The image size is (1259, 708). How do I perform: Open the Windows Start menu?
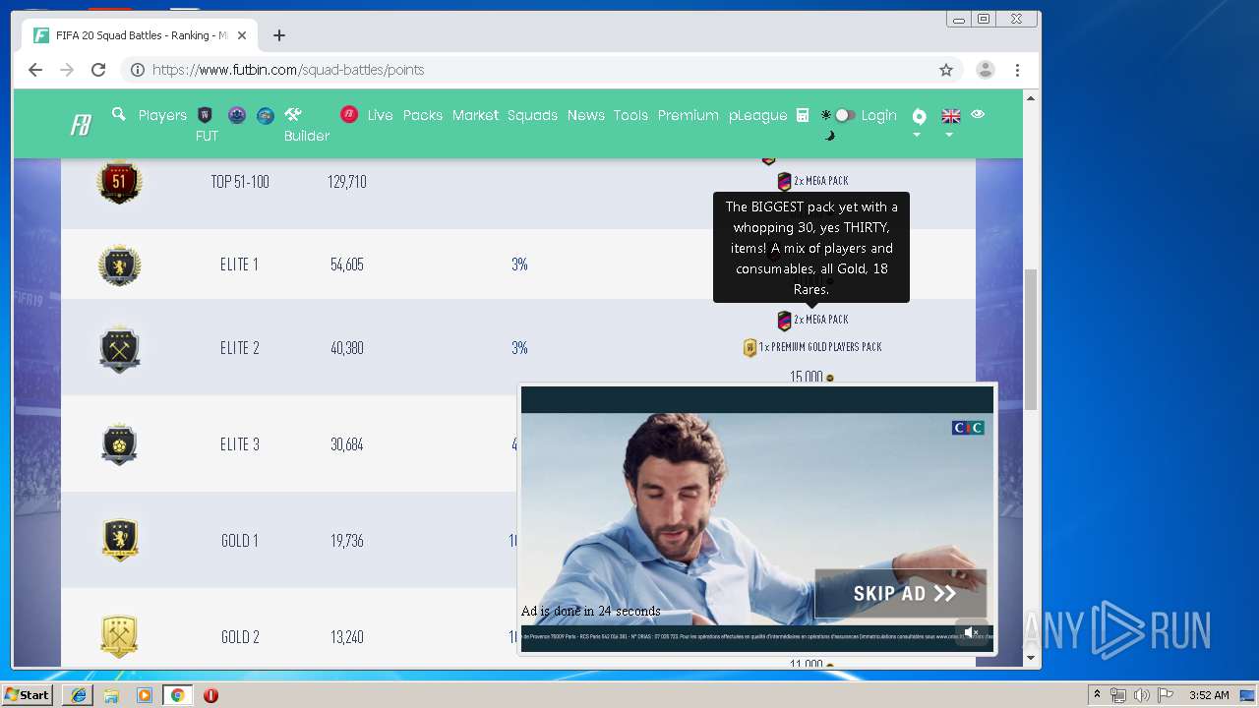[28, 695]
